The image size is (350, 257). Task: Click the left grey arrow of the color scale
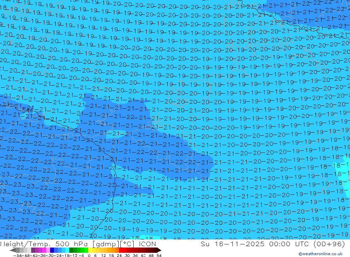pos(13,250)
